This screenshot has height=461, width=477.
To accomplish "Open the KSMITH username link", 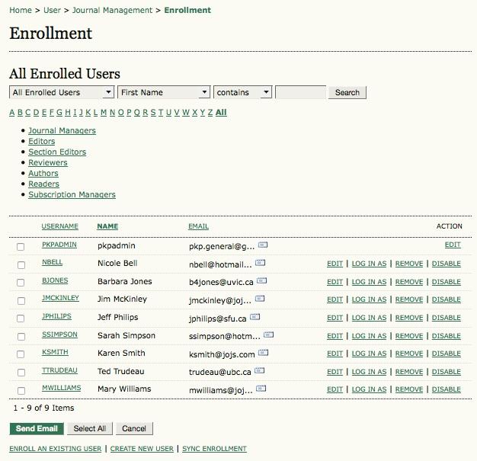I will (x=55, y=352).
